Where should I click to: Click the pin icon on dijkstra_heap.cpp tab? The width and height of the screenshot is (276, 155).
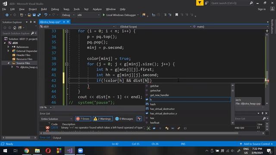[x=64, y=22]
